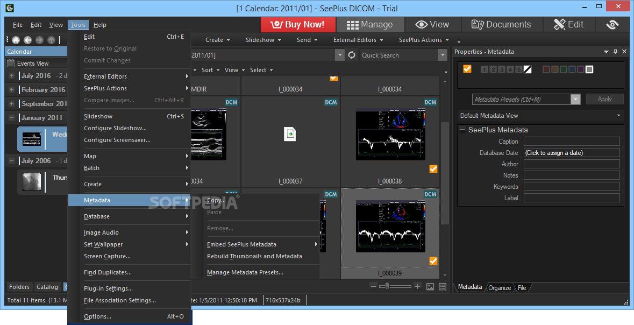The image size is (634, 325).
Task: Collapse the January 2011 calendar group
Action: [11, 118]
